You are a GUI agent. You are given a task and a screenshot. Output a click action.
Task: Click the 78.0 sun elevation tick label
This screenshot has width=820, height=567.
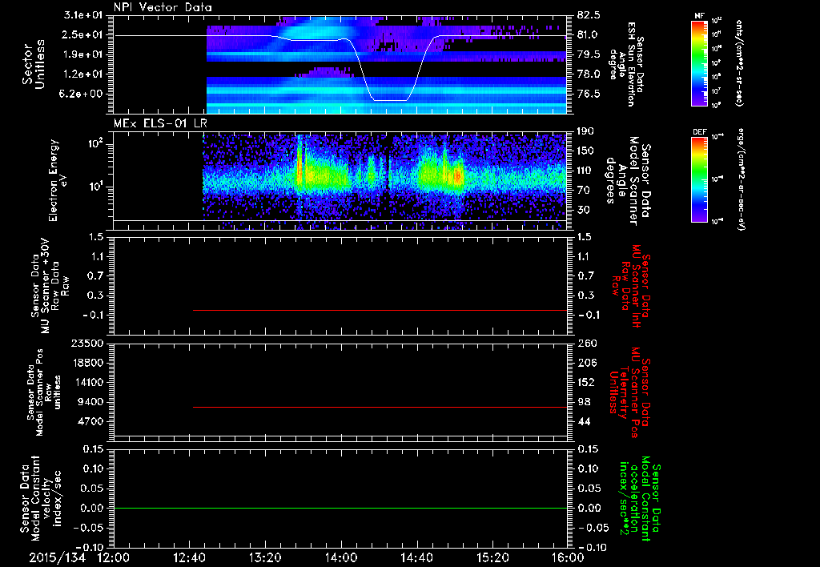589,74
